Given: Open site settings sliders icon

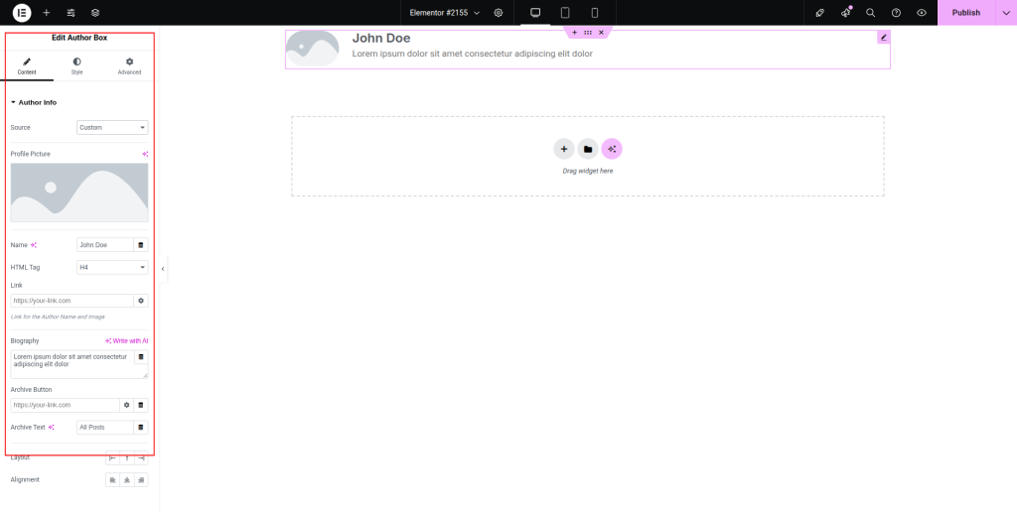Looking at the screenshot, I should pyautogui.click(x=71, y=12).
